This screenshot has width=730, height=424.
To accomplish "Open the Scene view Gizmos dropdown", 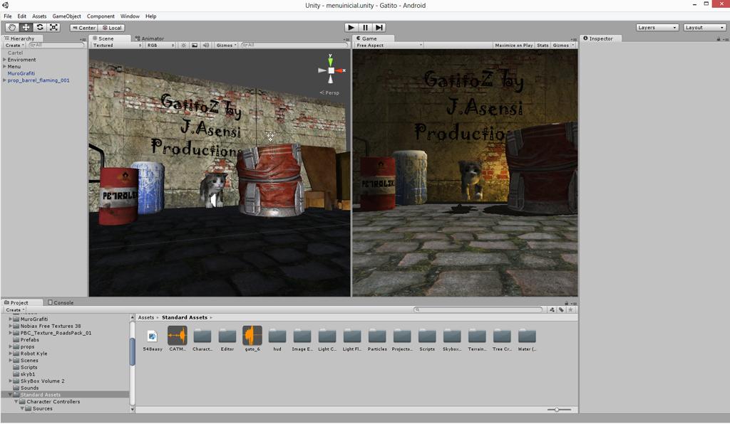I will 226,45.
